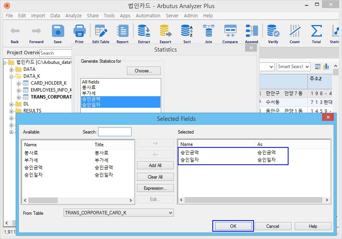Click OK in Selected Fields dialog

pos(233,226)
